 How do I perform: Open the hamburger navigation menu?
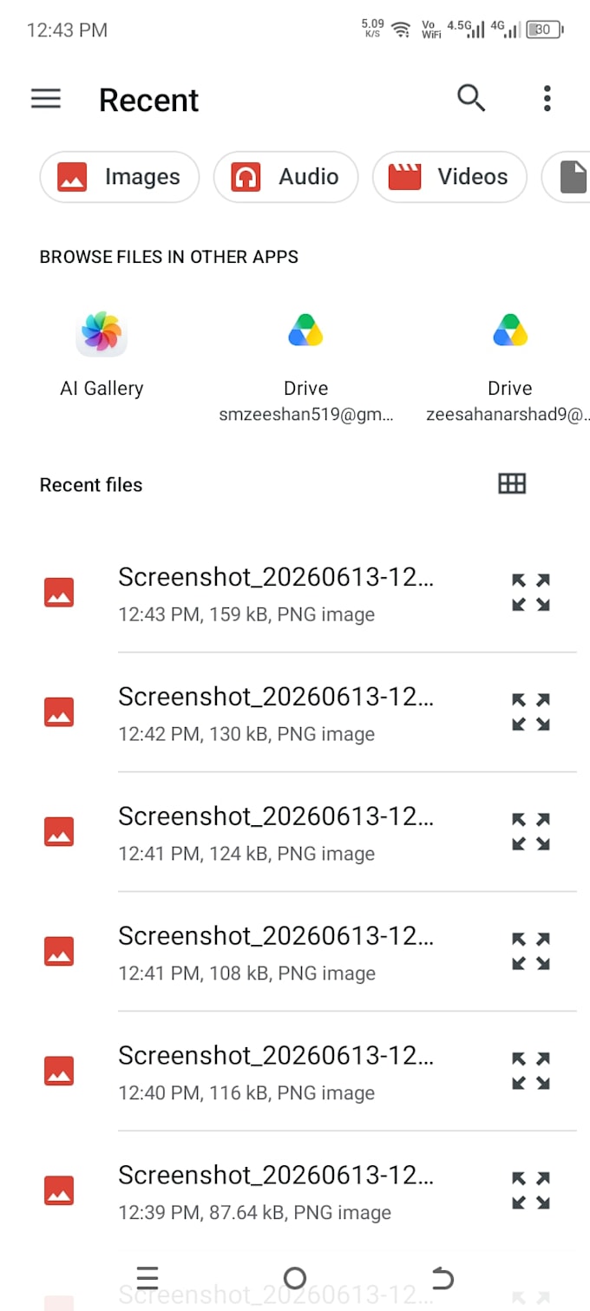[46, 99]
